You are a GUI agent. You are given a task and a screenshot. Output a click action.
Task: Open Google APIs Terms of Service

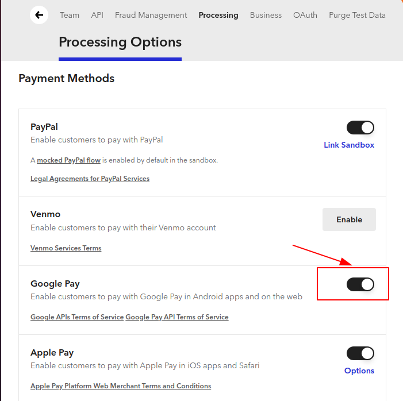(77, 317)
